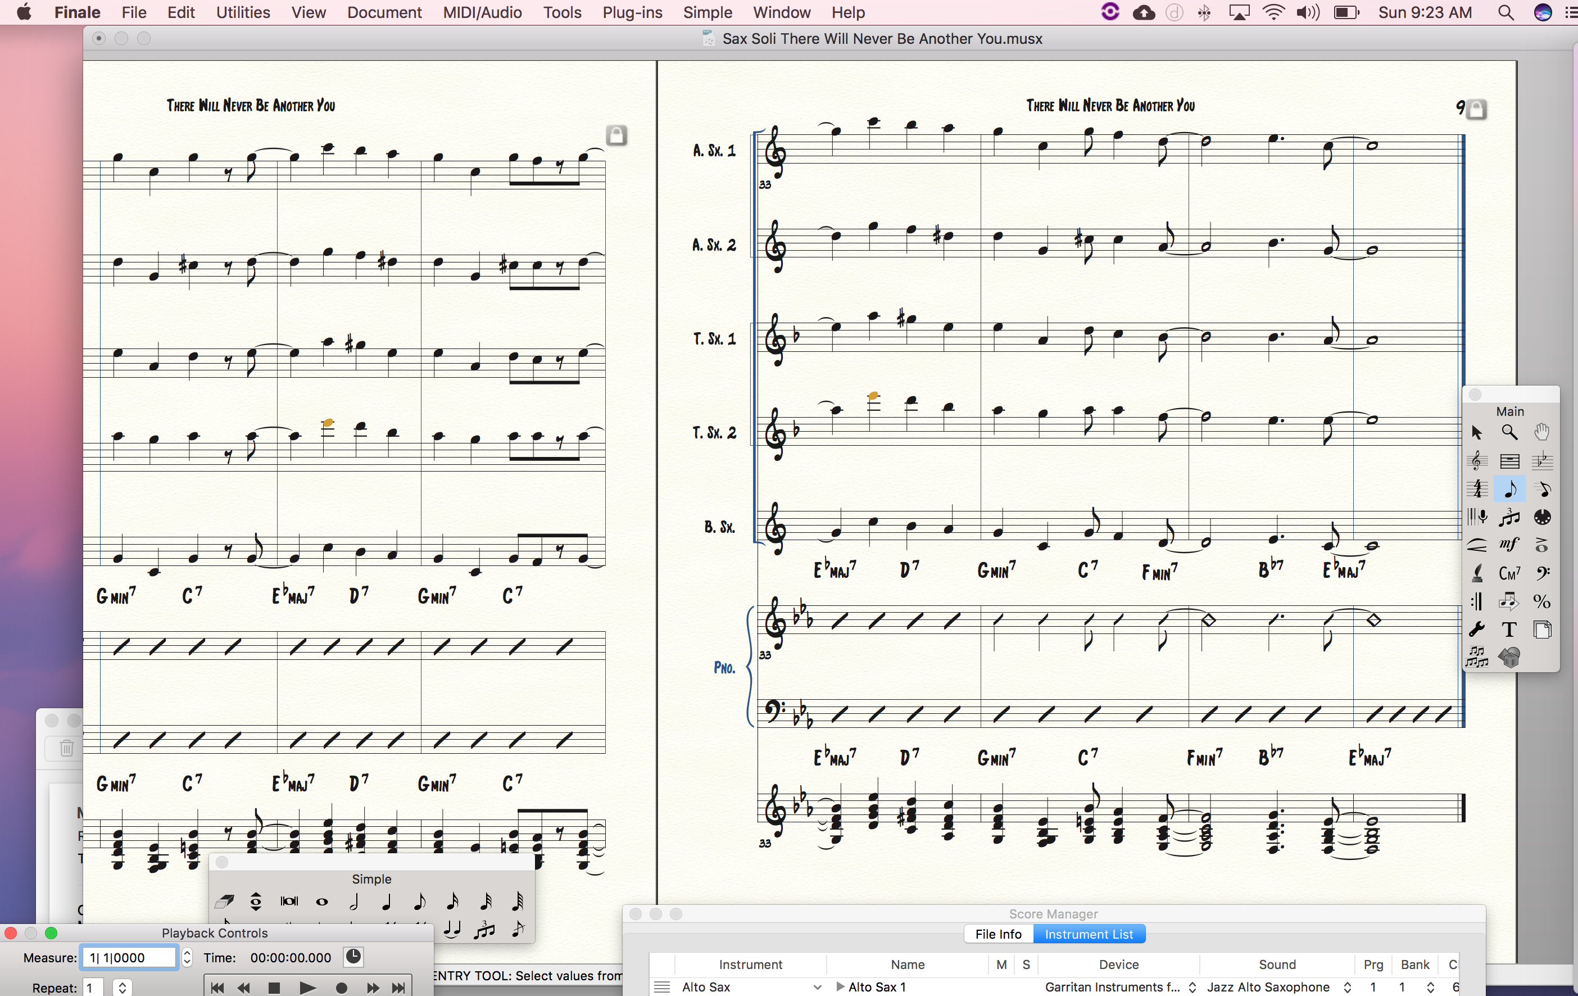This screenshot has width=1578, height=996.
Task: Expand the Alto Sax 1 disclosure triangle
Action: coord(840,987)
